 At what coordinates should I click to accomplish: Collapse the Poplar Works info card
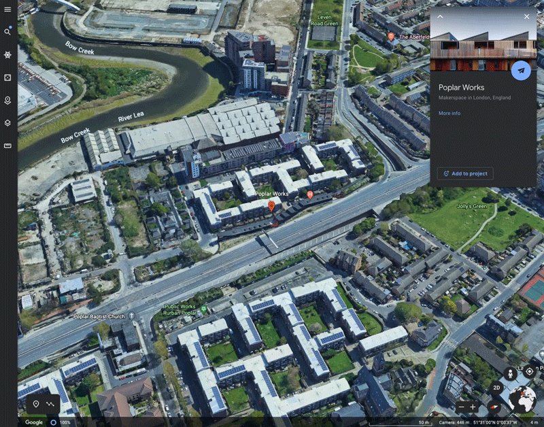[440, 16]
